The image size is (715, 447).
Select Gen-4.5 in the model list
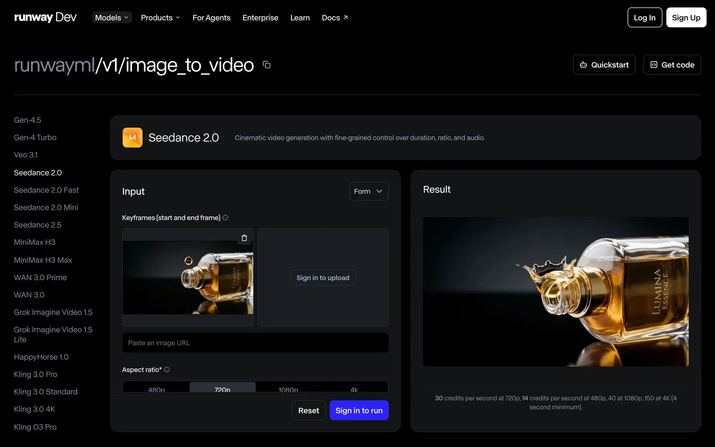click(27, 120)
